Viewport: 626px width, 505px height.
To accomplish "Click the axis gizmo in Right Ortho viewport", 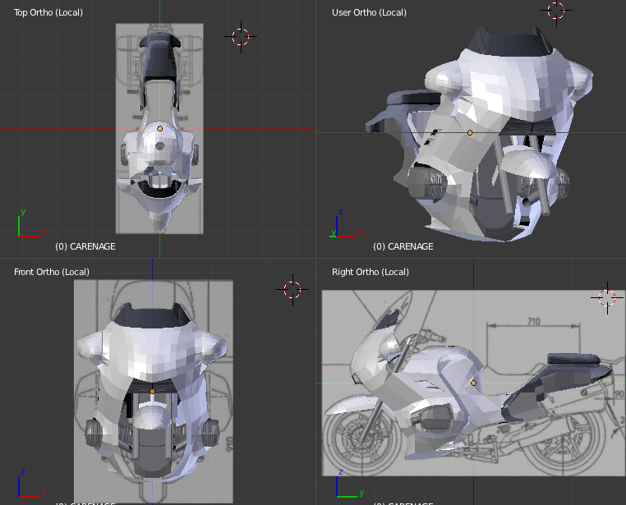I will (344, 486).
